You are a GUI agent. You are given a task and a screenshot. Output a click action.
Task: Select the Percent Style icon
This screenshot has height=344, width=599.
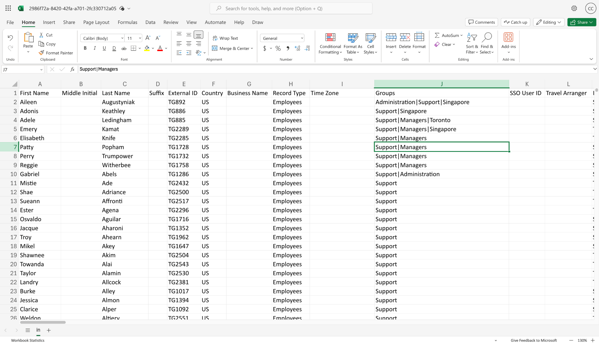coord(278,48)
